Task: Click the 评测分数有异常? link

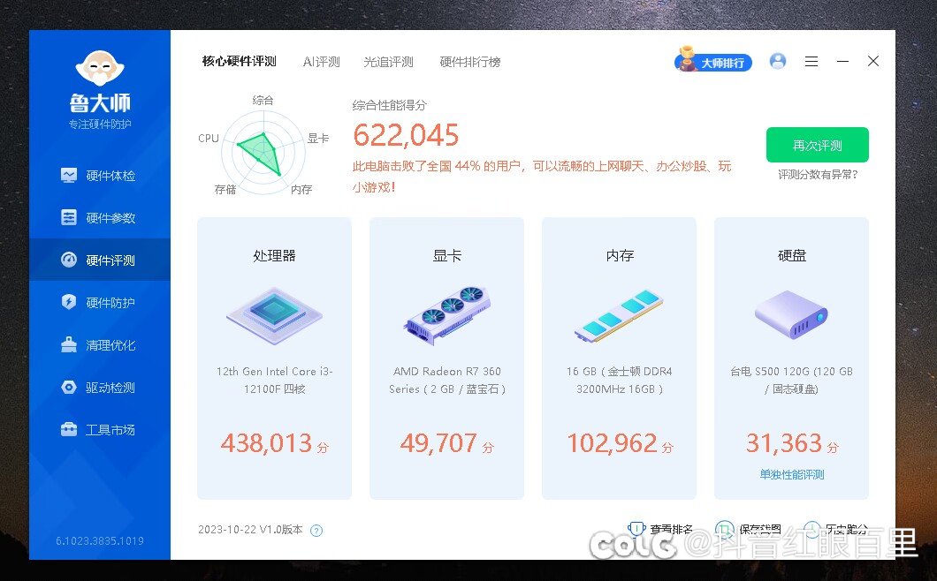Action: coord(817,175)
